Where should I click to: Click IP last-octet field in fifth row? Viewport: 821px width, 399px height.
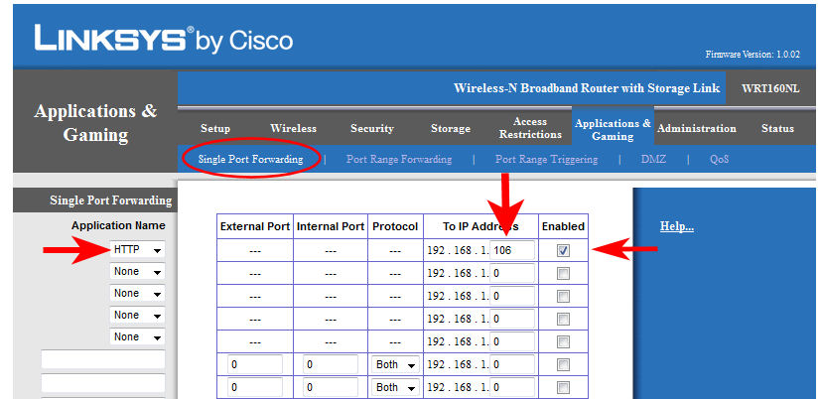click(x=512, y=341)
